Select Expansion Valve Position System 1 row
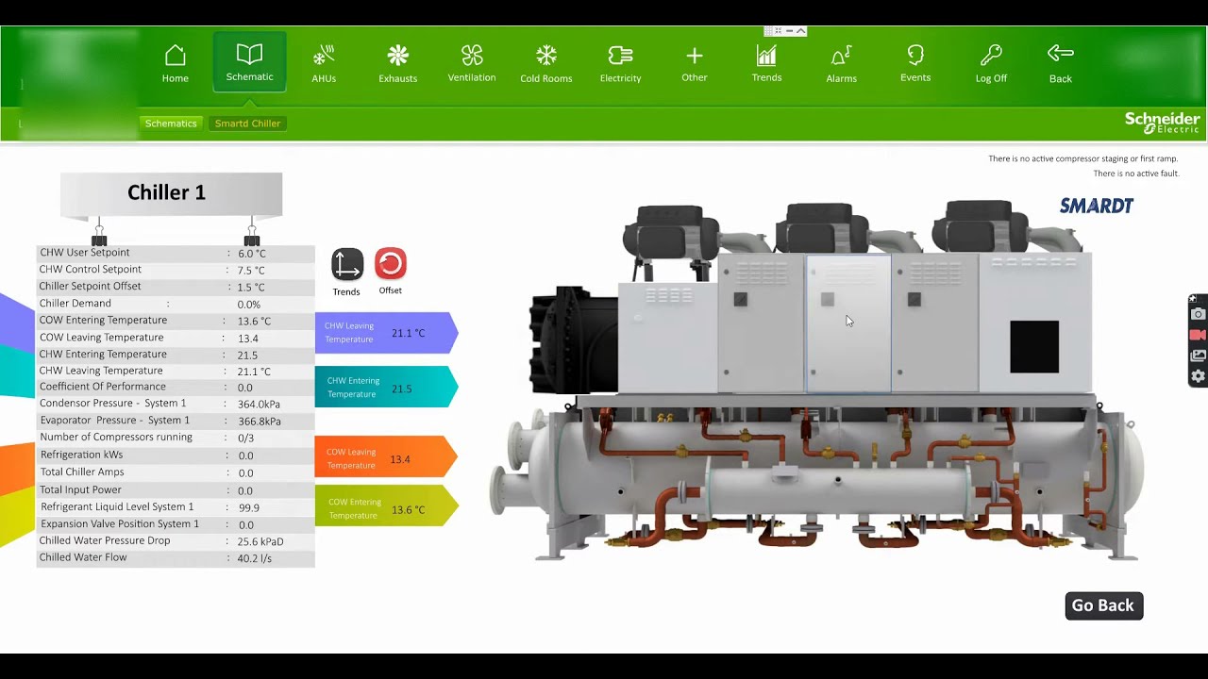1208x679 pixels. 176,524
